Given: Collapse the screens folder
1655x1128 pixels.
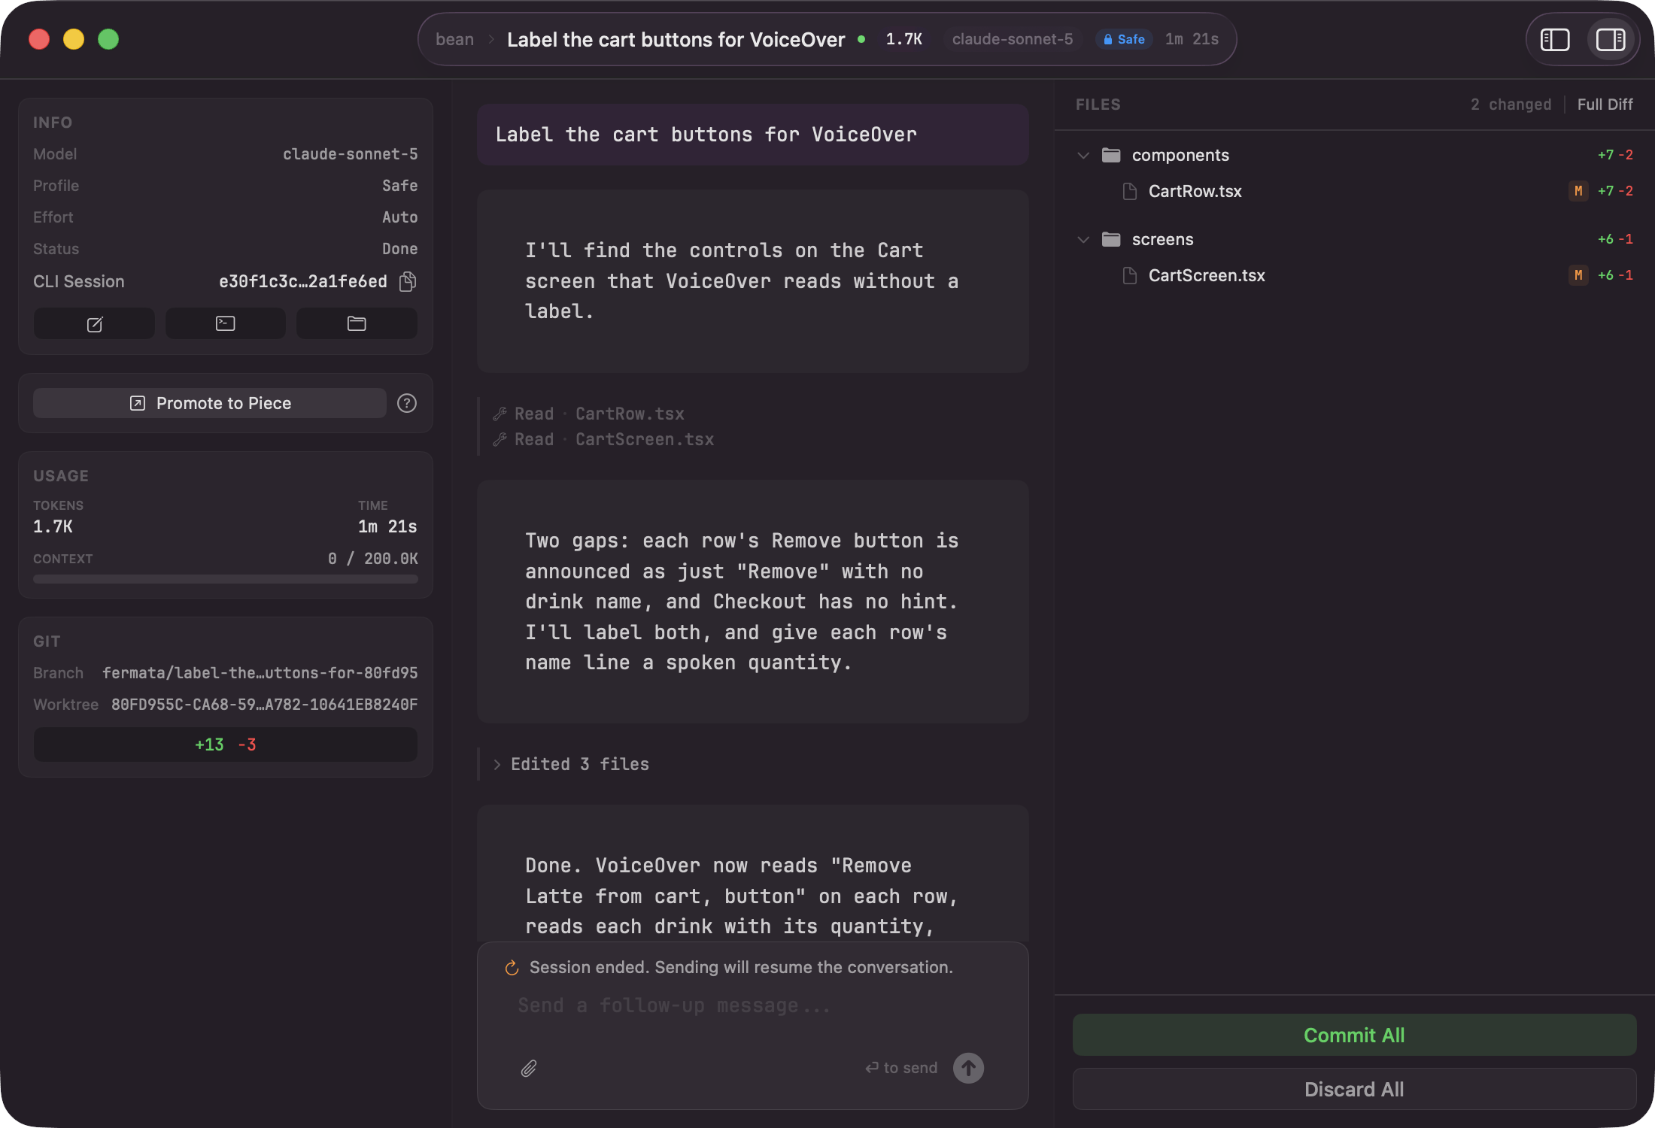Looking at the screenshot, I should pos(1083,239).
